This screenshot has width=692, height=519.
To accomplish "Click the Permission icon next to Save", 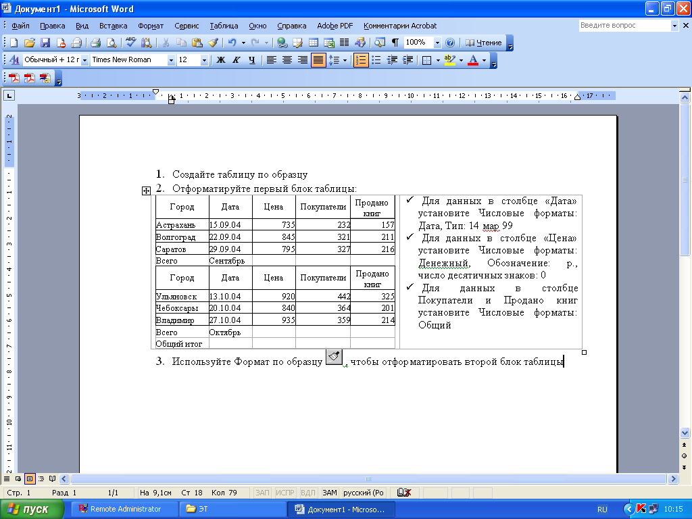I will click(x=61, y=43).
